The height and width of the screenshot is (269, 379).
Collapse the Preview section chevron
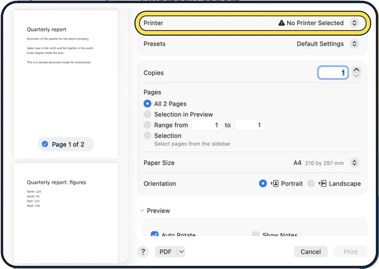coord(142,211)
